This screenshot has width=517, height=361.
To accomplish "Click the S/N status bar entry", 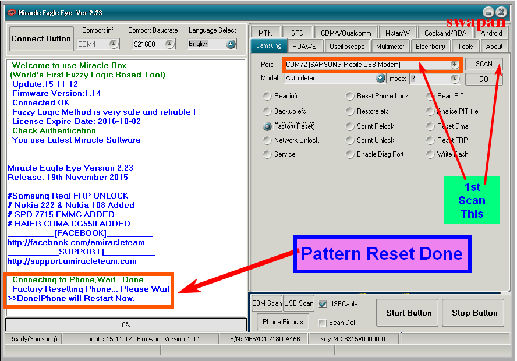I will click(x=265, y=339).
